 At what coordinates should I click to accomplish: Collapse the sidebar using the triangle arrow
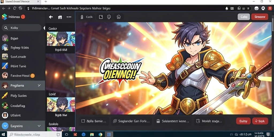[x=44, y=28]
